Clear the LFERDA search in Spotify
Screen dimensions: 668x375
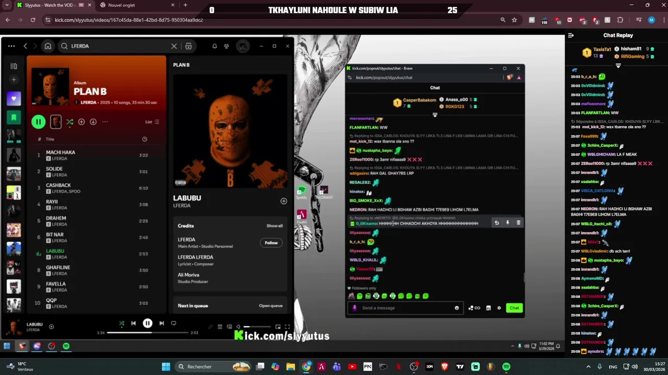pos(174,46)
